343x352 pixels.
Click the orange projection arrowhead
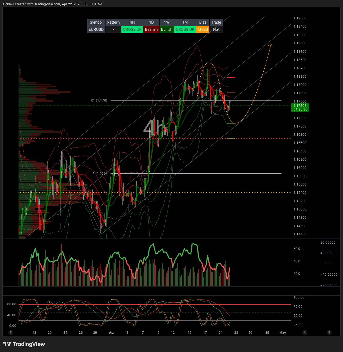(270, 45)
